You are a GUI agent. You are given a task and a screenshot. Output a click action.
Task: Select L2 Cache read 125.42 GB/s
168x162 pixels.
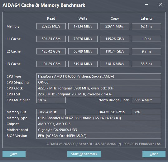[x=51, y=51]
